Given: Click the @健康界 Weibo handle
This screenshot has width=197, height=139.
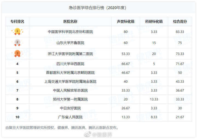Looking at the screenshot, I should click(x=102, y=135).
